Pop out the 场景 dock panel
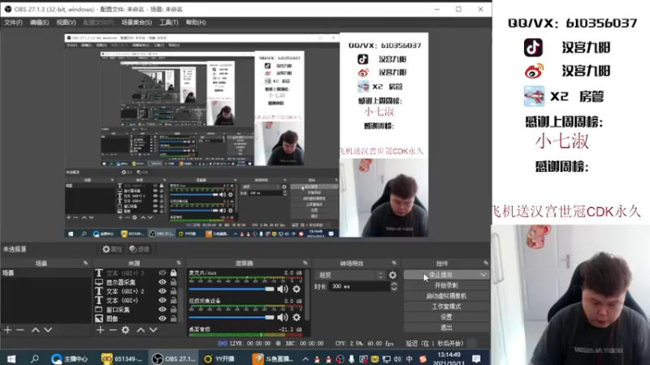650x365 pixels. point(85,263)
